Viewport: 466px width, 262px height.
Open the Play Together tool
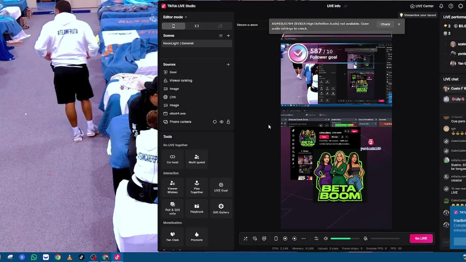pyautogui.click(x=197, y=187)
